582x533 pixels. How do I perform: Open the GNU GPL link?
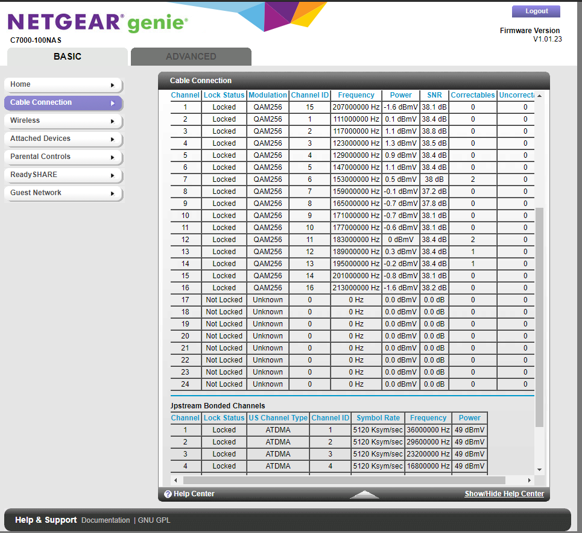click(156, 520)
